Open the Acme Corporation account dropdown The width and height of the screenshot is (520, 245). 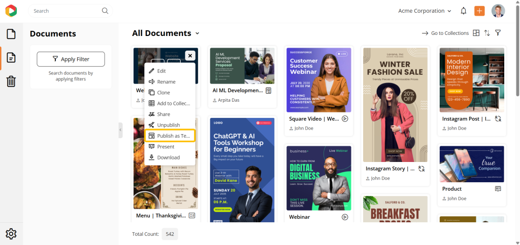[x=425, y=11]
